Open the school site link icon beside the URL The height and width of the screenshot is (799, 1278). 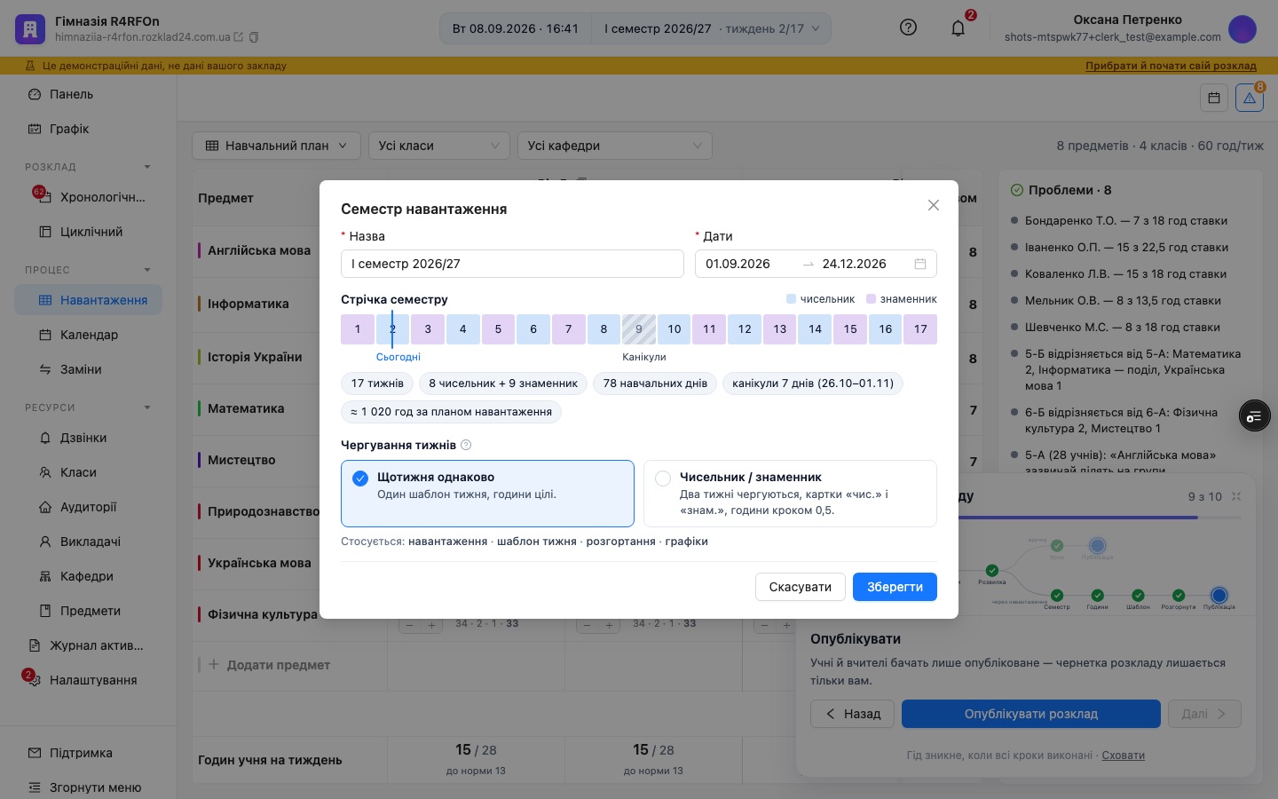coord(238,37)
